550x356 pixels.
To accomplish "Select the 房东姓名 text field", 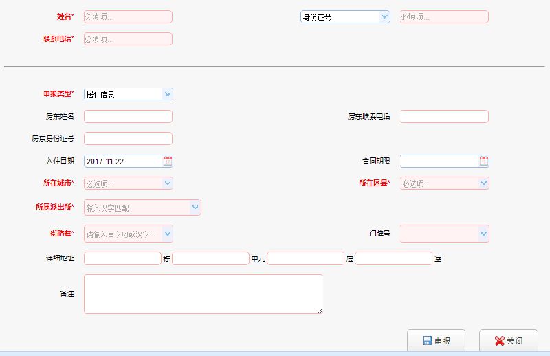I will [x=127, y=116].
